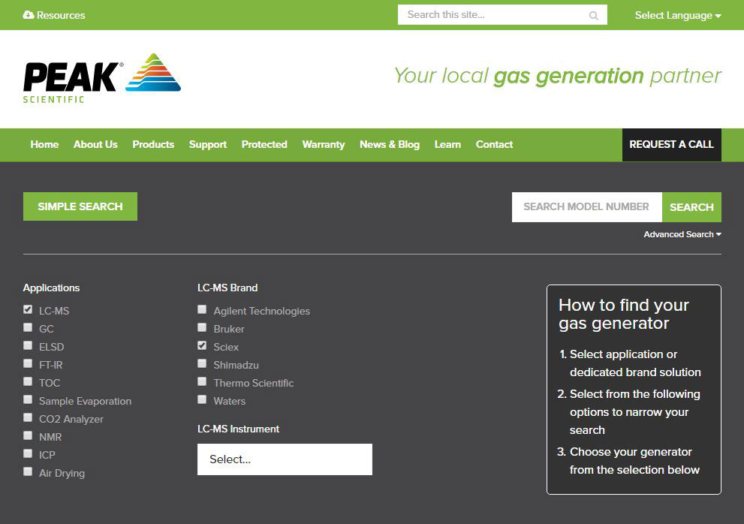This screenshot has height=524, width=744.
Task: Check the ICP application checkbox
Action: click(x=28, y=453)
